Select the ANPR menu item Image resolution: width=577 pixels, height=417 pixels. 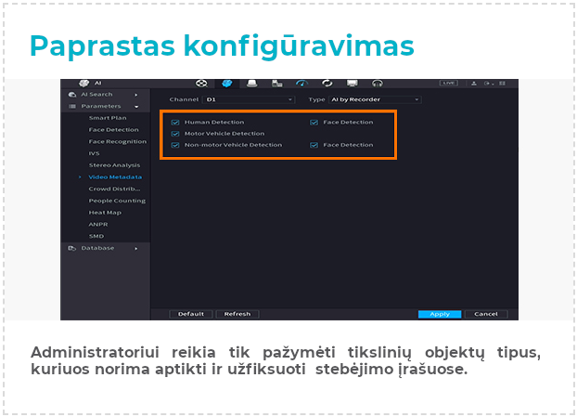(x=98, y=225)
